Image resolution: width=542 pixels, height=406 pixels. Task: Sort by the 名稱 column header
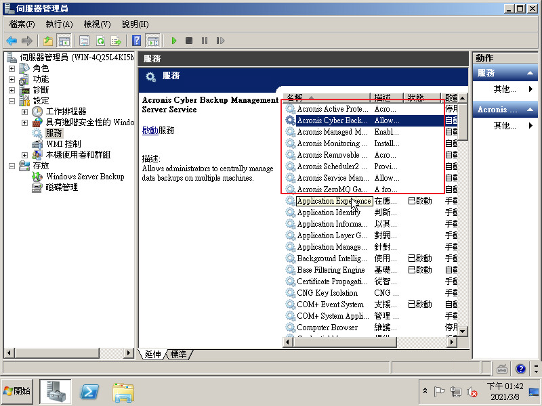(x=327, y=97)
